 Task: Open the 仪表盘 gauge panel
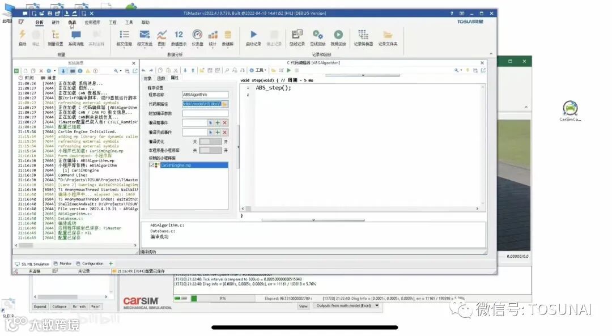click(x=198, y=38)
